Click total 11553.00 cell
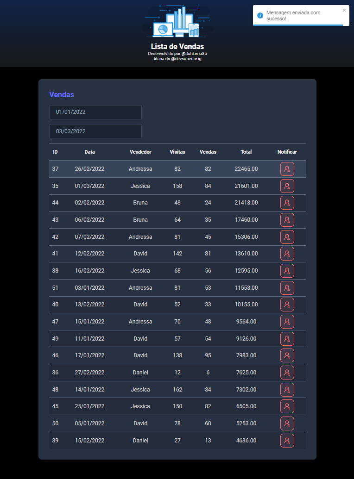354x479 pixels. [247, 288]
